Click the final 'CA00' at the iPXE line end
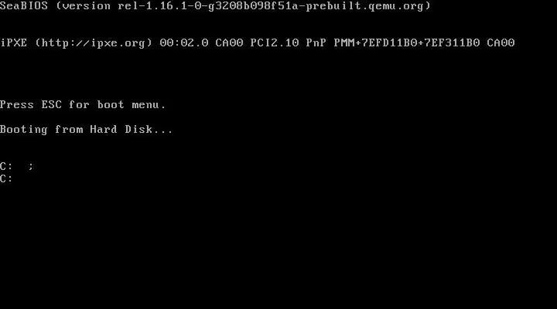The width and height of the screenshot is (557, 309). tap(501, 43)
